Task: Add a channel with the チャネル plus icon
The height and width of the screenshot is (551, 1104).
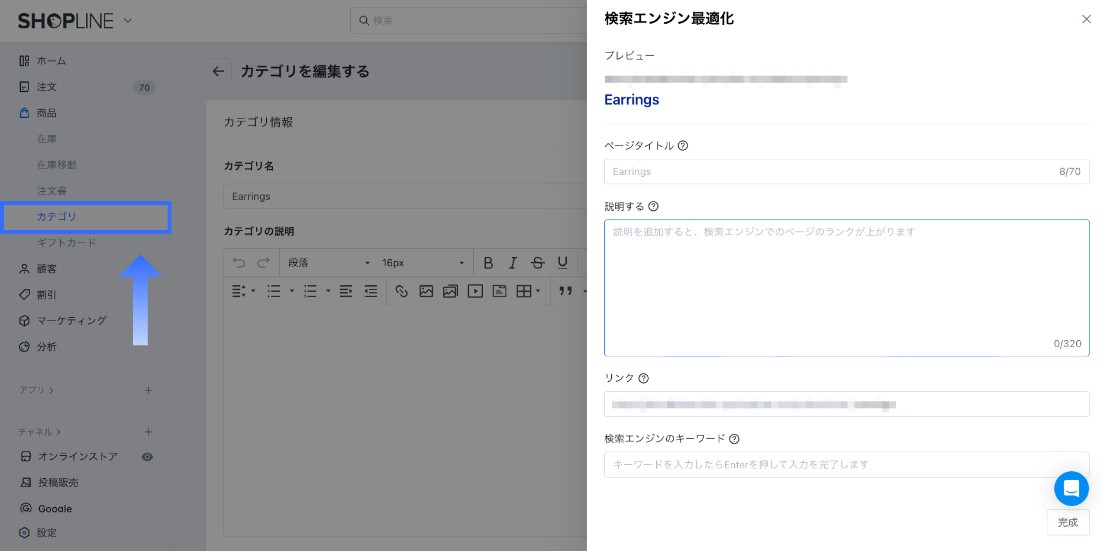Action: 148,432
